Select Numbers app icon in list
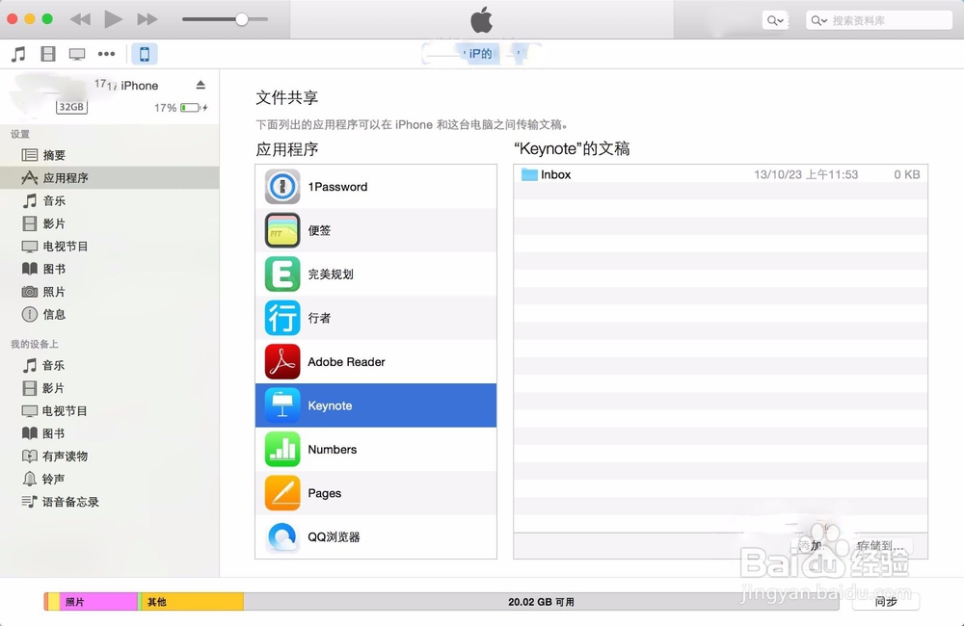964x626 pixels. [x=282, y=449]
